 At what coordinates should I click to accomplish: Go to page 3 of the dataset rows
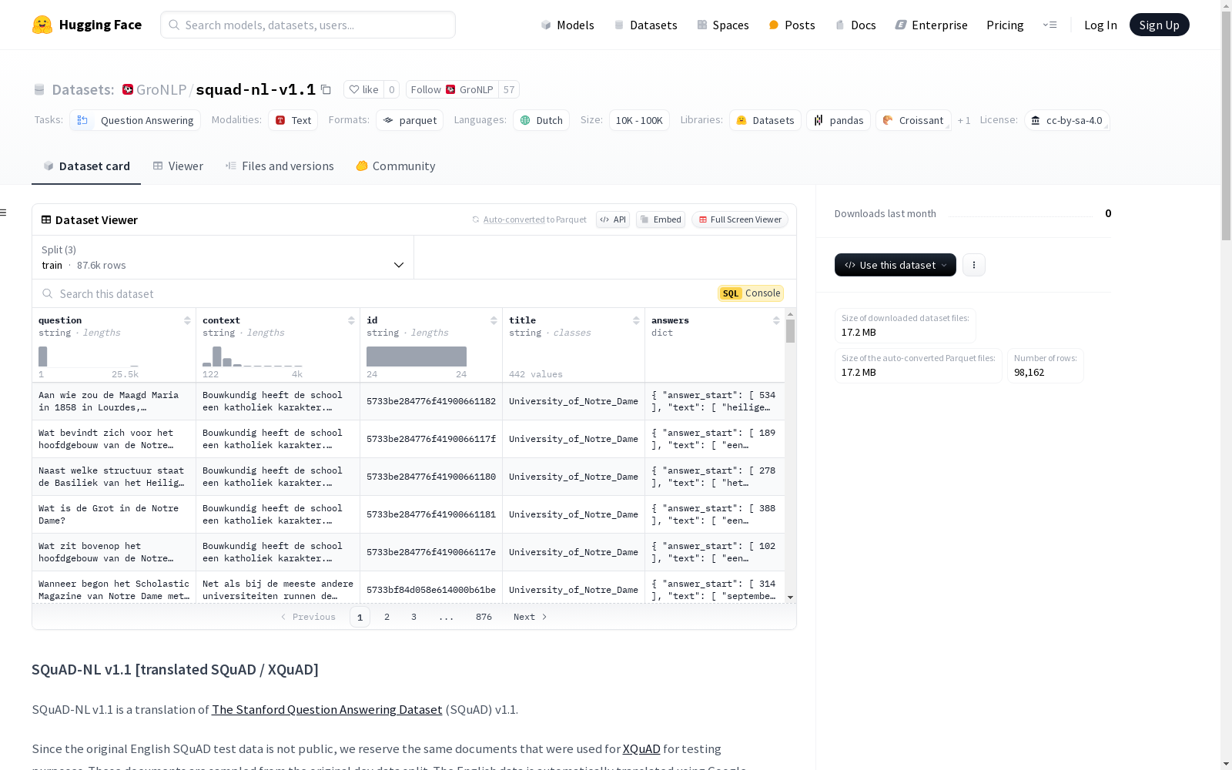[413, 617]
